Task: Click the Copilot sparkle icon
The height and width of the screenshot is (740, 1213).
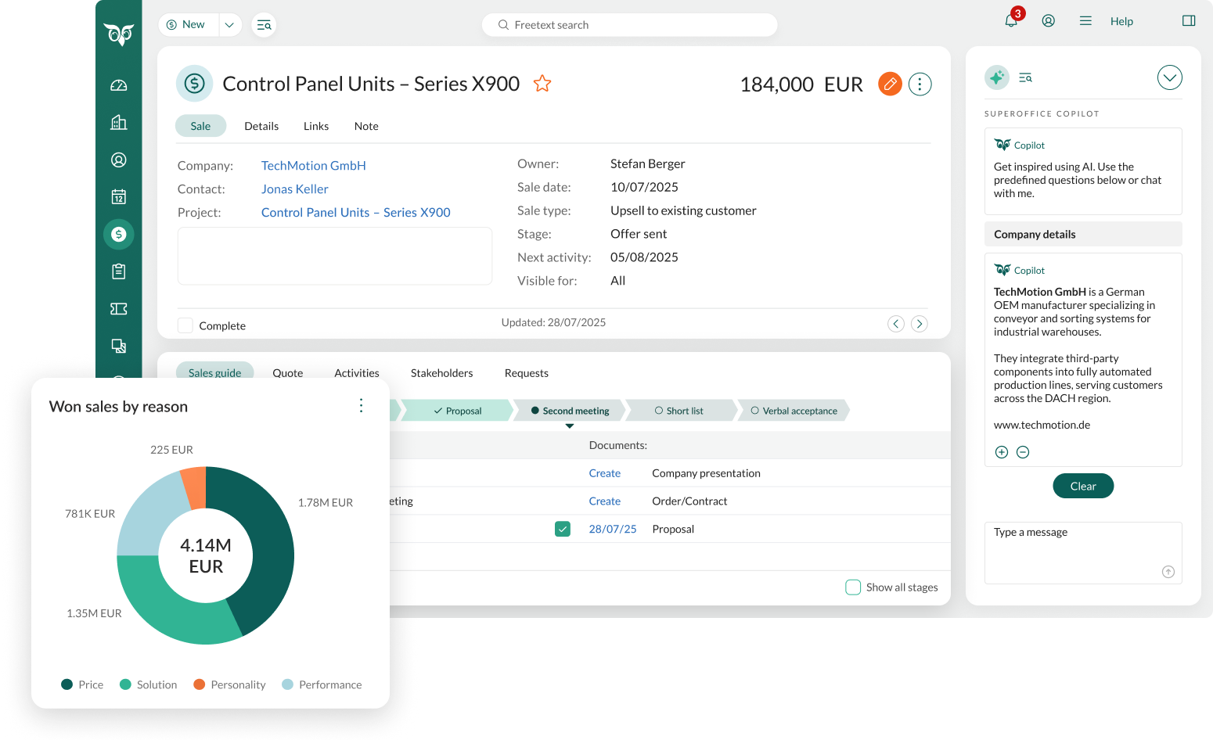Action: click(996, 77)
